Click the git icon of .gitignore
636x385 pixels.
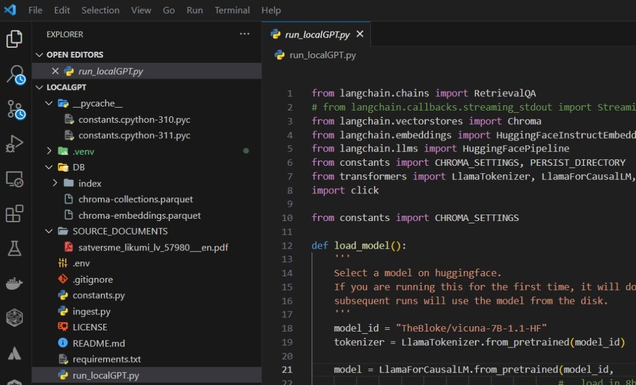(63, 279)
